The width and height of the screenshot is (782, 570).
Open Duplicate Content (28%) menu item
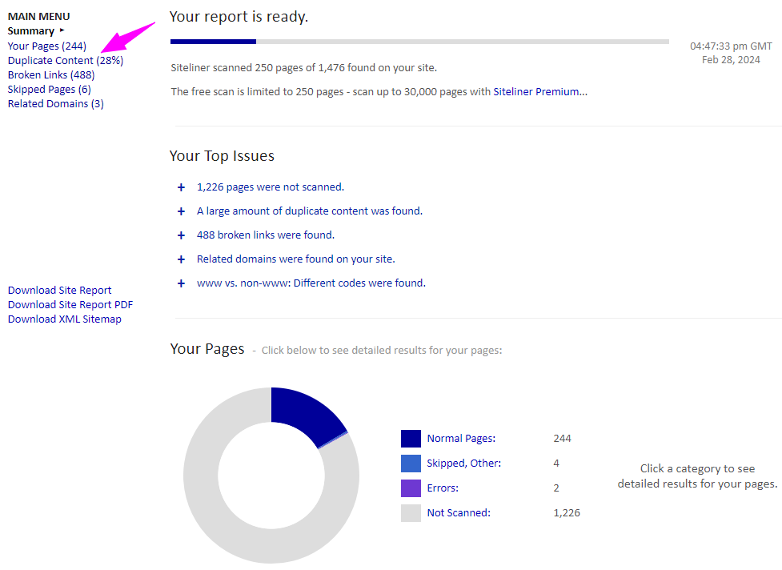(x=65, y=61)
